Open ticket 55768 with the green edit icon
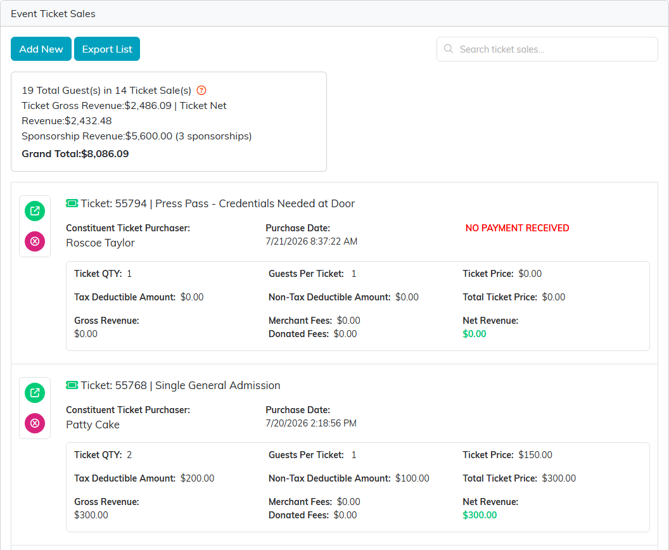This screenshot has height=550, width=669. pyautogui.click(x=35, y=393)
